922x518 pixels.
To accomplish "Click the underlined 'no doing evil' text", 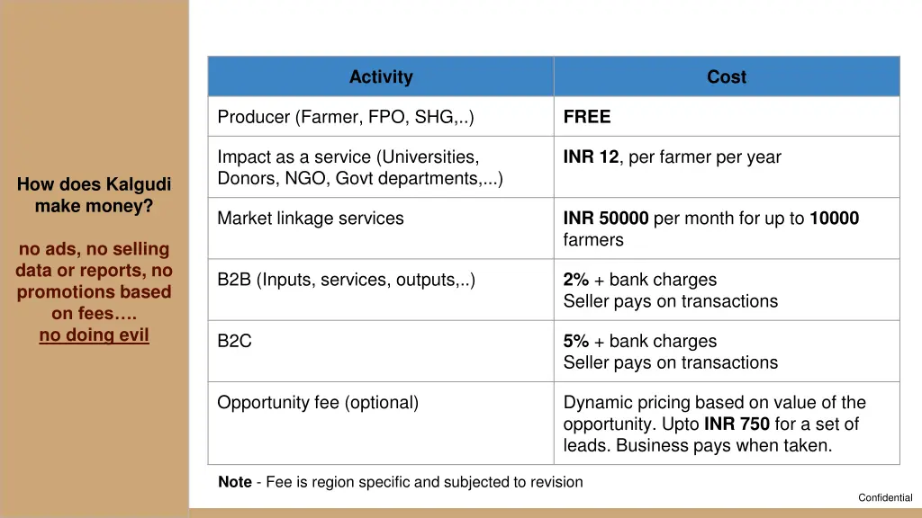I will [94, 335].
